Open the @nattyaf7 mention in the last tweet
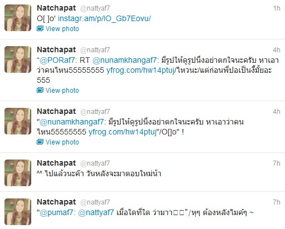This screenshot has height=229, width=285. [x=96, y=212]
